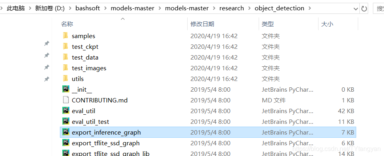Sort files by 大小 column
384x156 pixels.
click(x=327, y=24)
